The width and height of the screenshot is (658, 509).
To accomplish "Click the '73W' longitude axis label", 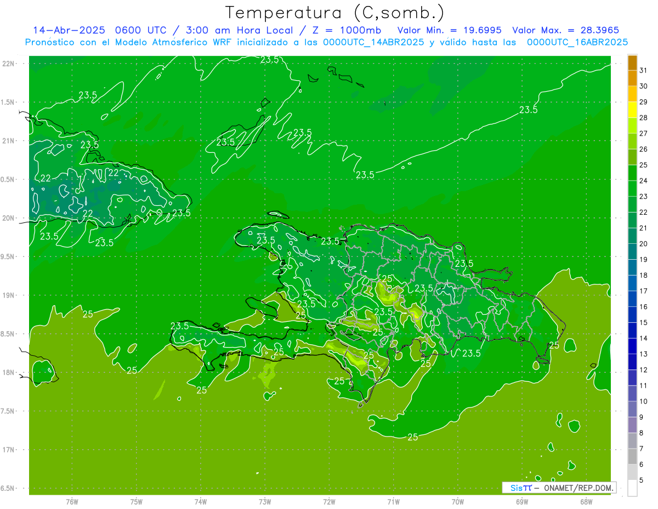I will (x=265, y=502).
